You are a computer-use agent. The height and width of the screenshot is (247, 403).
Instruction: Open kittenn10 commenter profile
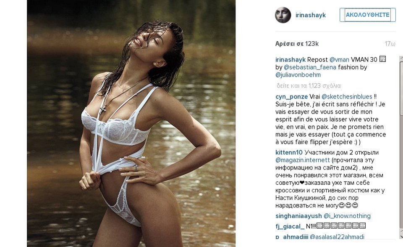coord(289,152)
